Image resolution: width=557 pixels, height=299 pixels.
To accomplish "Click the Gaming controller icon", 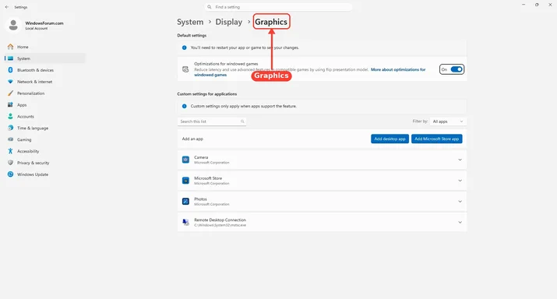I will coord(10,139).
